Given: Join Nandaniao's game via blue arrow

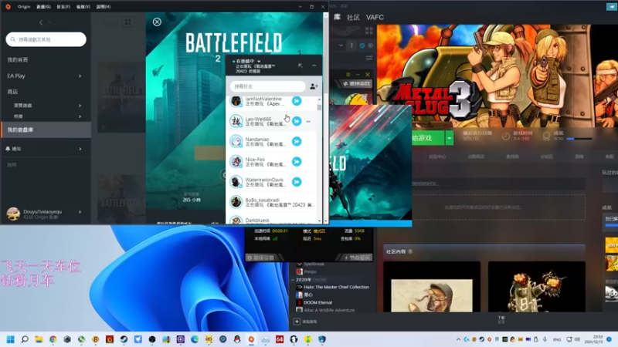Looking at the screenshot, I should click(297, 141).
